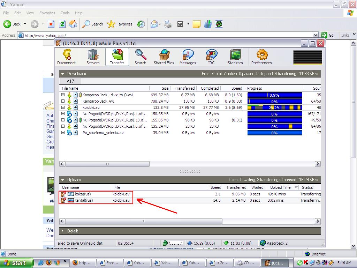Expand the kolobki.avi download sources

click(x=63, y=107)
